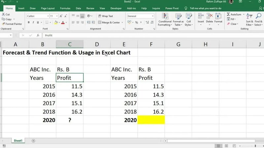
Task: Open Sort & Filter menu
Action: pyautogui.click(x=249, y=20)
